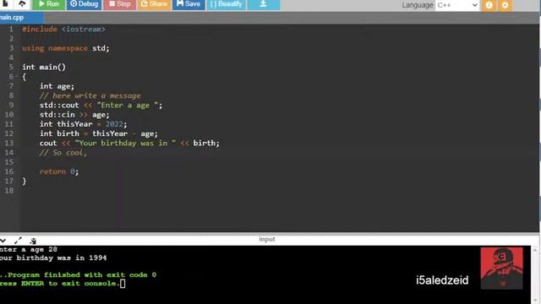Expand the console to fullscreen icon
Screen dimensions: 541x304
[x=18, y=240]
